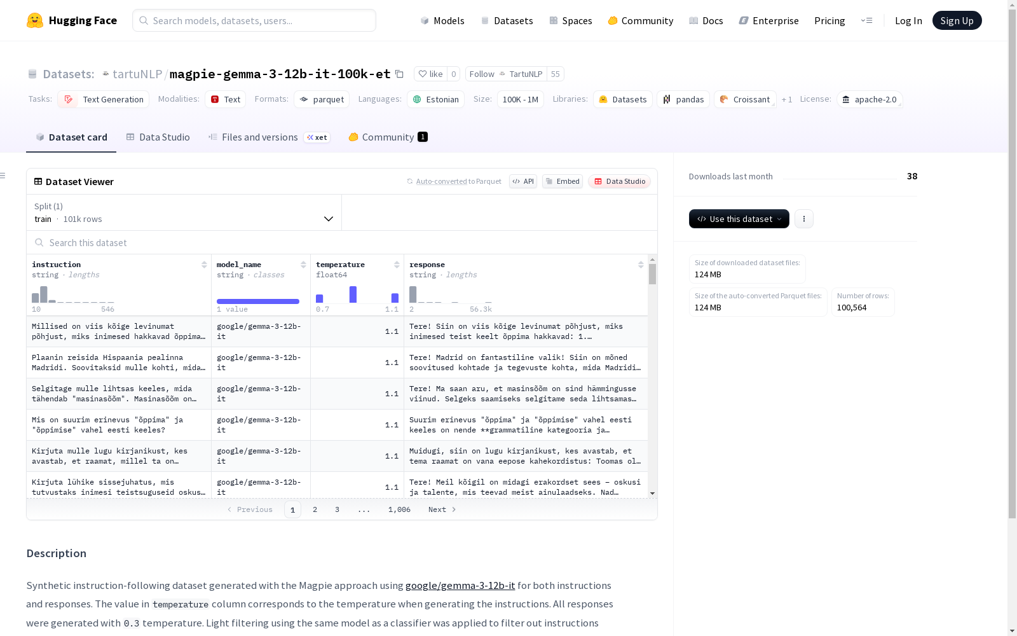Open the Split train dropdown
This screenshot has height=636, width=1017.
click(184, 212)
